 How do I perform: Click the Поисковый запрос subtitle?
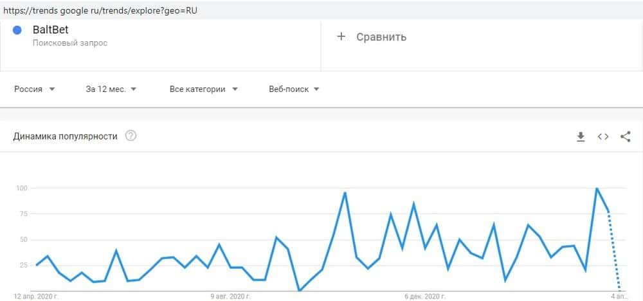[x=70, y=43]
